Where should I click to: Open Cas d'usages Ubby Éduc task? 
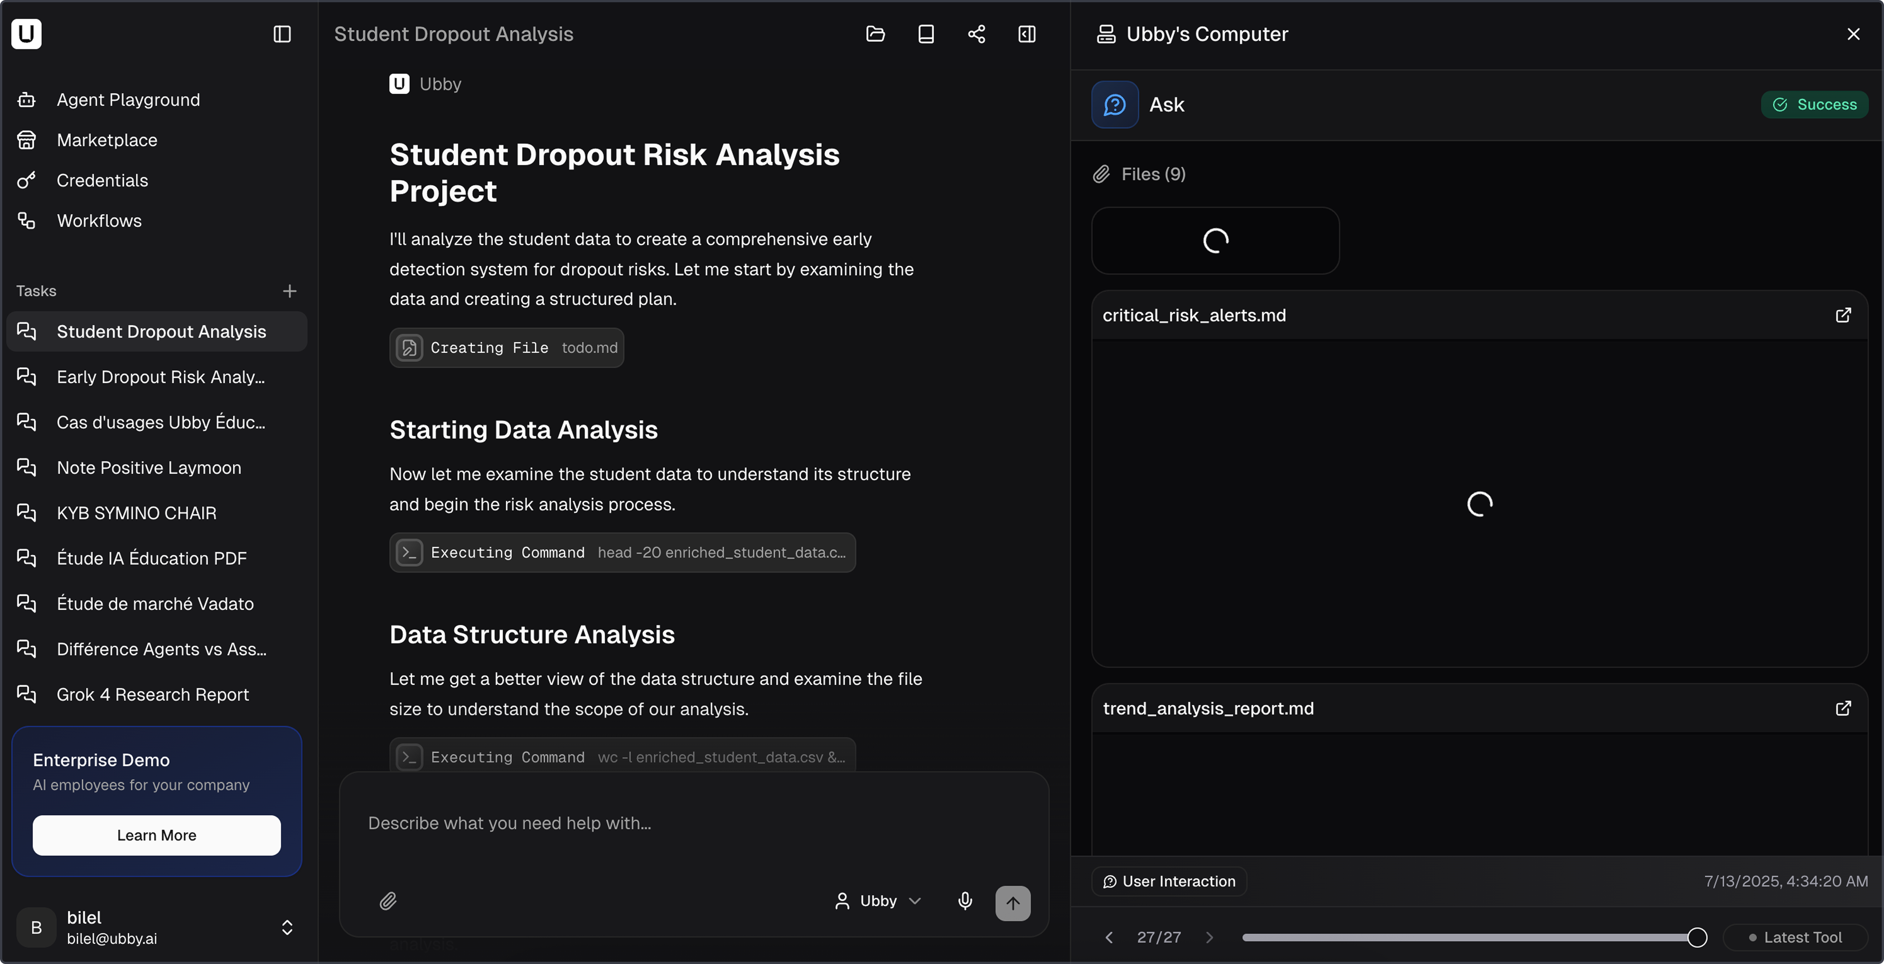click(x=157, y=422)
